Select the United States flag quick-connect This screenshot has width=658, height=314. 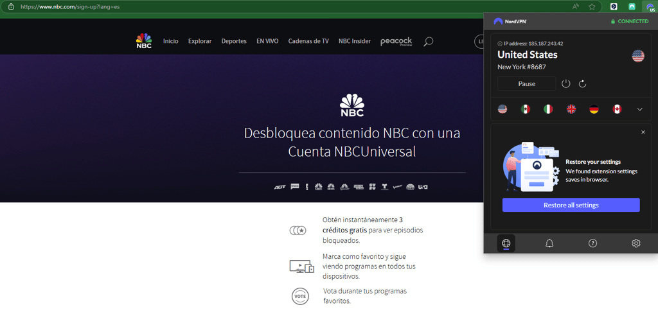pos(502,109)
